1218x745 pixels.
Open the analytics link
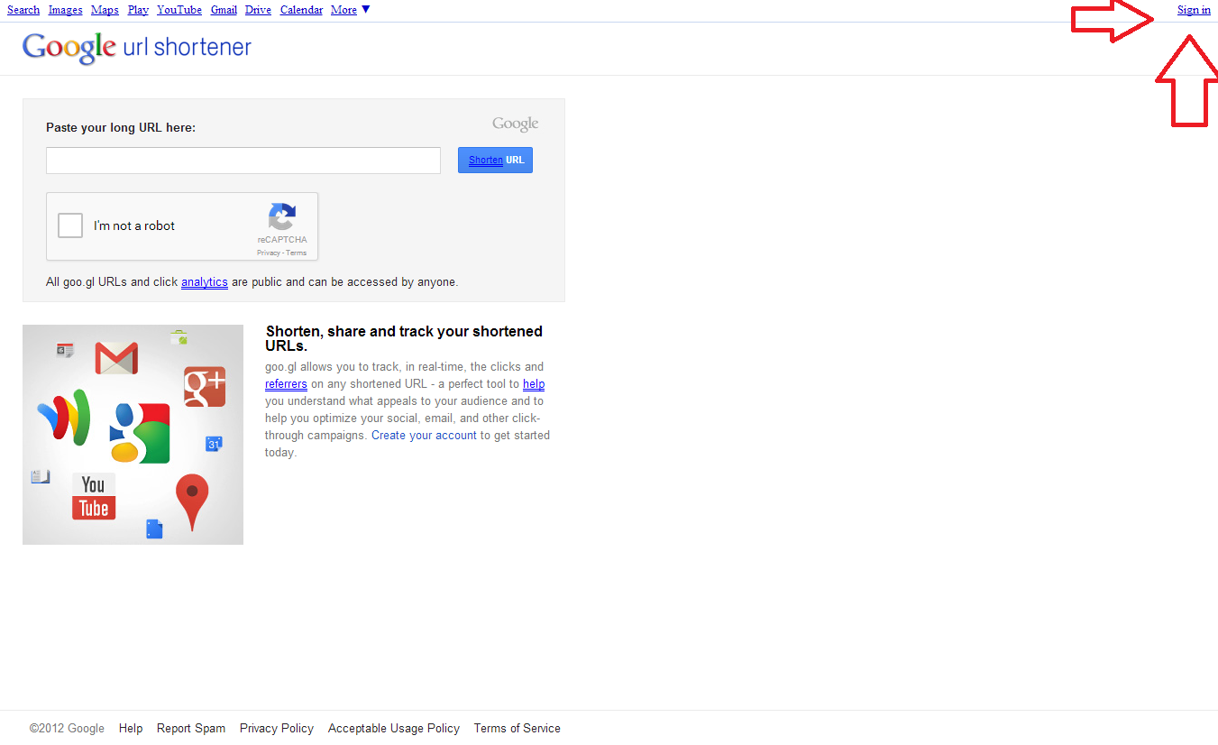pos(205,282)
